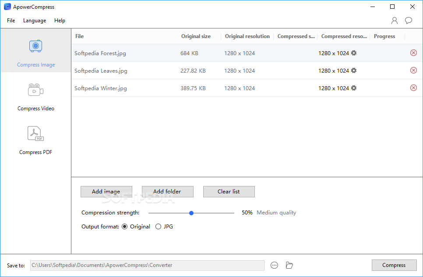The width and height of the screenshot is (423, 277).
Task: Remove Softpedia Forest.jpg from the list
Action: click(x=413, y=53)
